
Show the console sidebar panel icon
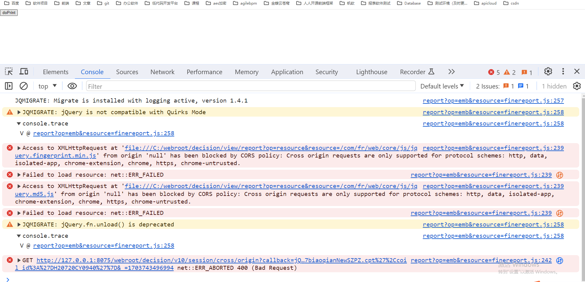9,86
